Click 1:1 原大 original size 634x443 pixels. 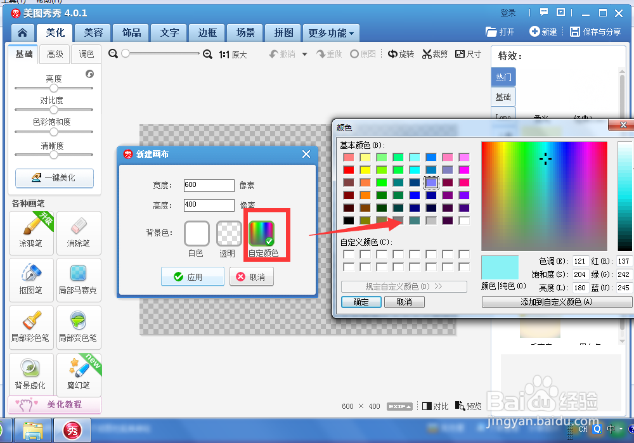pos(233,55)
